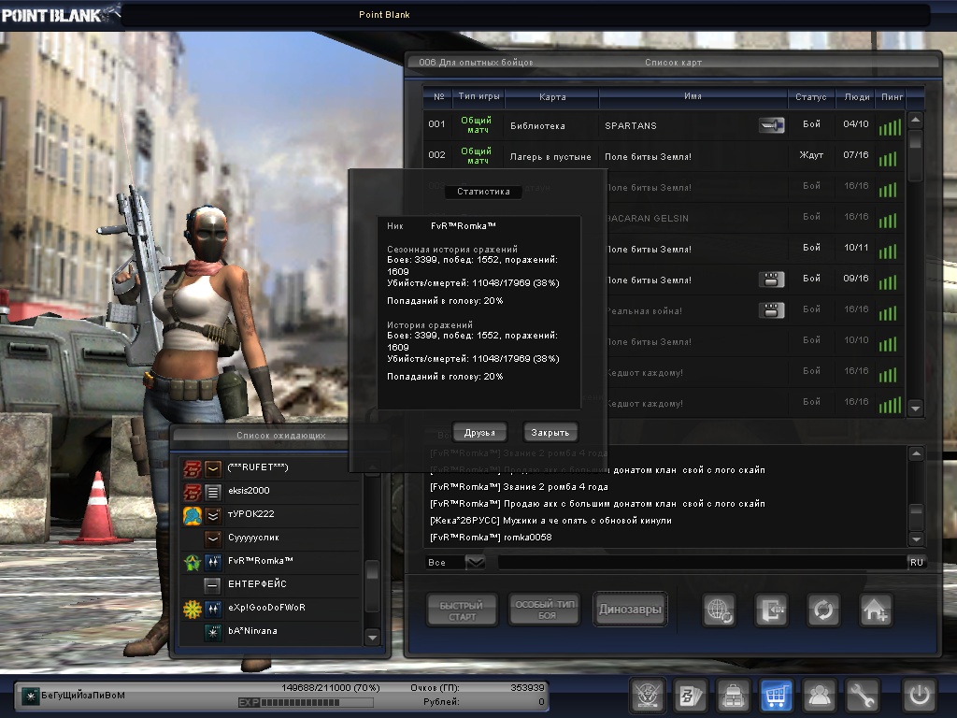957x718 pixels.
Task: Open settings wrench icon
Action: [x=861, y=695]
